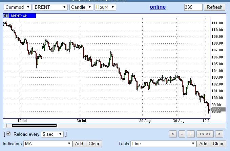
Task: Open the Hour4 timeframe dropdown
Action: click(x=105, y=7)
